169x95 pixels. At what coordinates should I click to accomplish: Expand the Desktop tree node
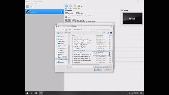57,44
